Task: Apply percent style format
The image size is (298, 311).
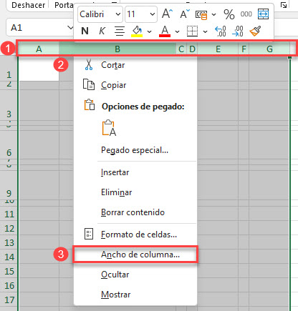Action: (229, 14)
